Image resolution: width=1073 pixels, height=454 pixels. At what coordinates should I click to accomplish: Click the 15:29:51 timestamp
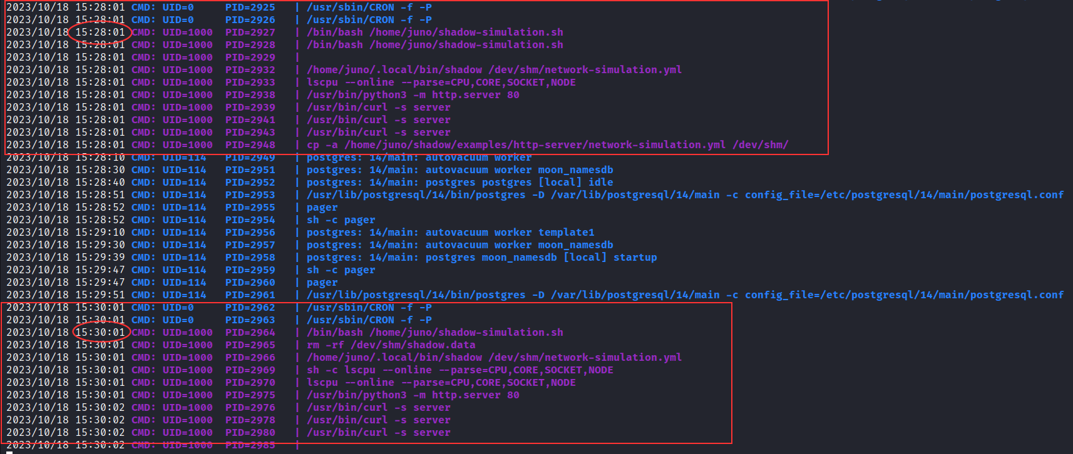click(x=100, y=295)
